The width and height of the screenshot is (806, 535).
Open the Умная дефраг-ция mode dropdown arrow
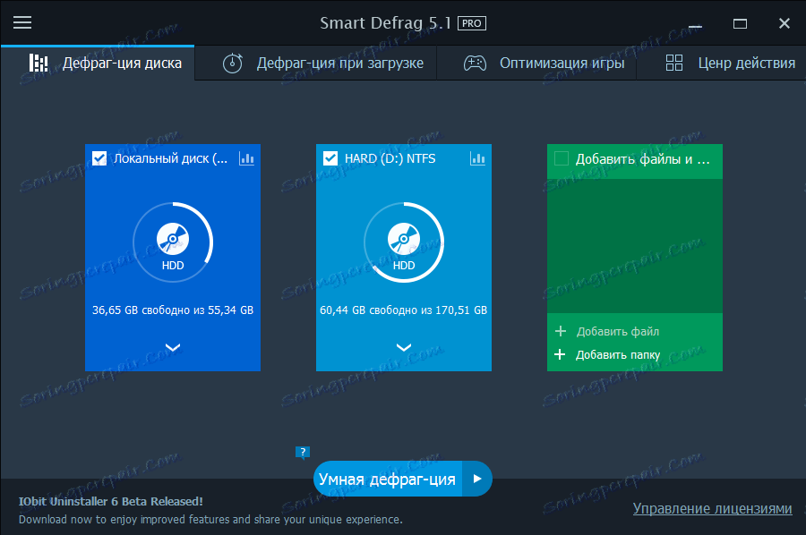tap(479, 479)
